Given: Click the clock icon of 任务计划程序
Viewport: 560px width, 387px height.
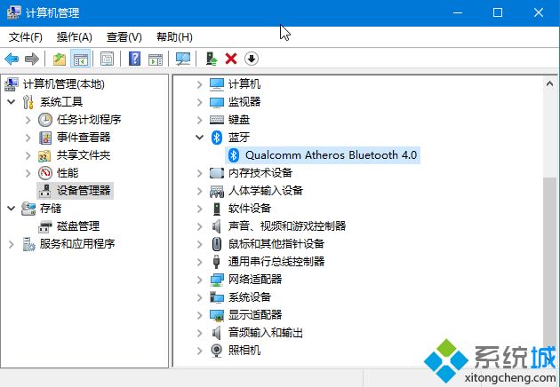Looking at the screenshot, I should 45,120.
